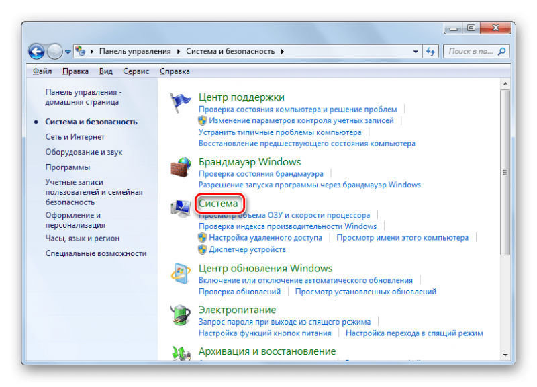Open Оборудование и звук category
537x387 pixels.
(x=83, y=152)
